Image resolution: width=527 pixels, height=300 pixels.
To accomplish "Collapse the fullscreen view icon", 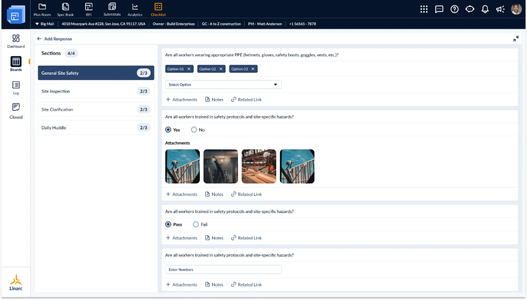I will (x=516, y=39).
